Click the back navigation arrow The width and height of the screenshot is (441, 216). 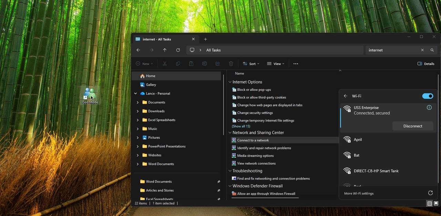tap(138, 50)
